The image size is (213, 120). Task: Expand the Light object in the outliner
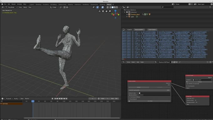pos(127,17)
